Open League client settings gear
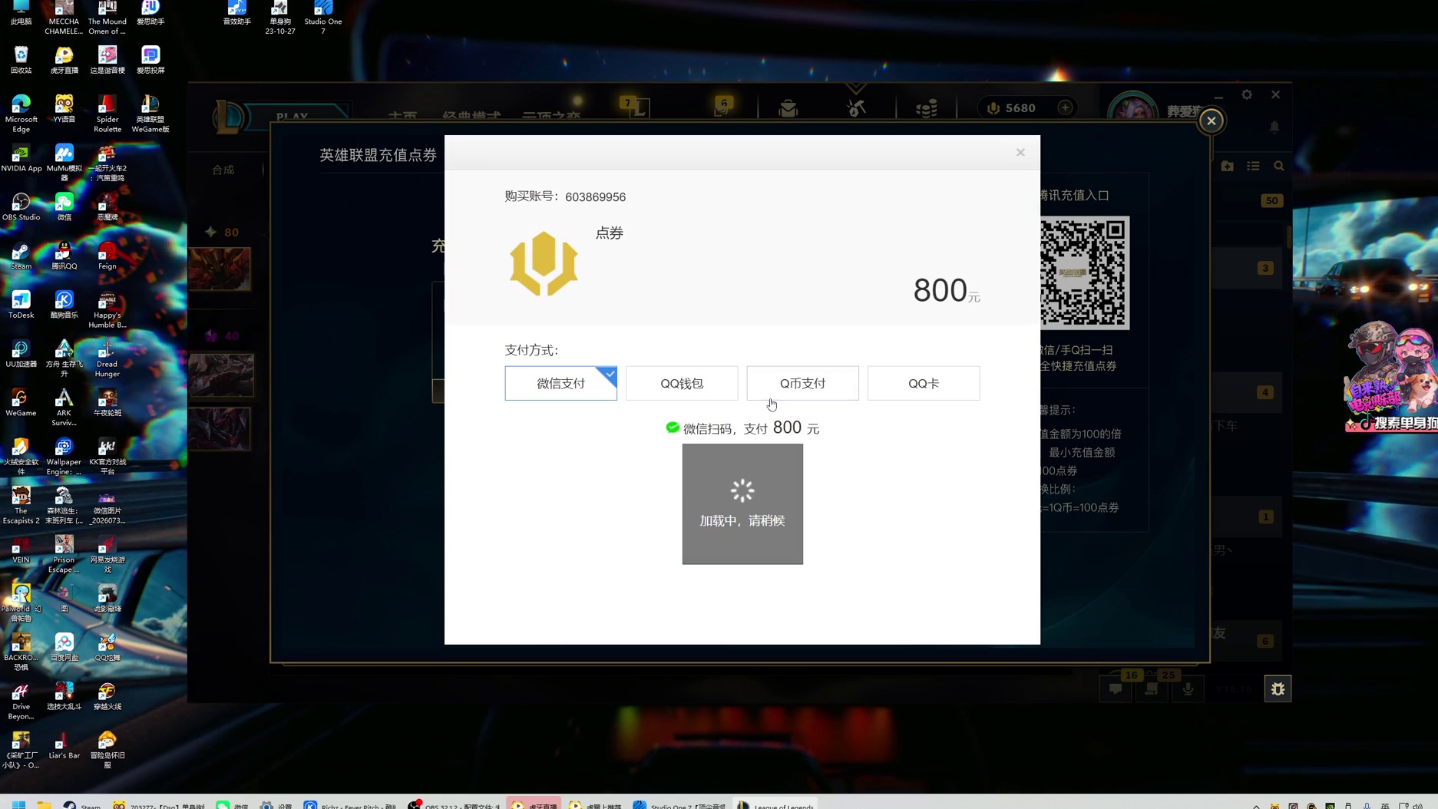This screenshot has height=809, width=1438. click(1247, 94)
